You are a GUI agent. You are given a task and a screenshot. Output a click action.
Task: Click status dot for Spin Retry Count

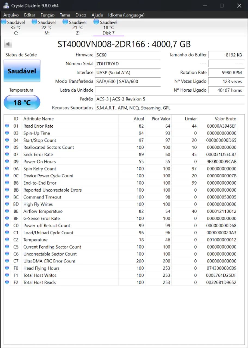(7, 169)
